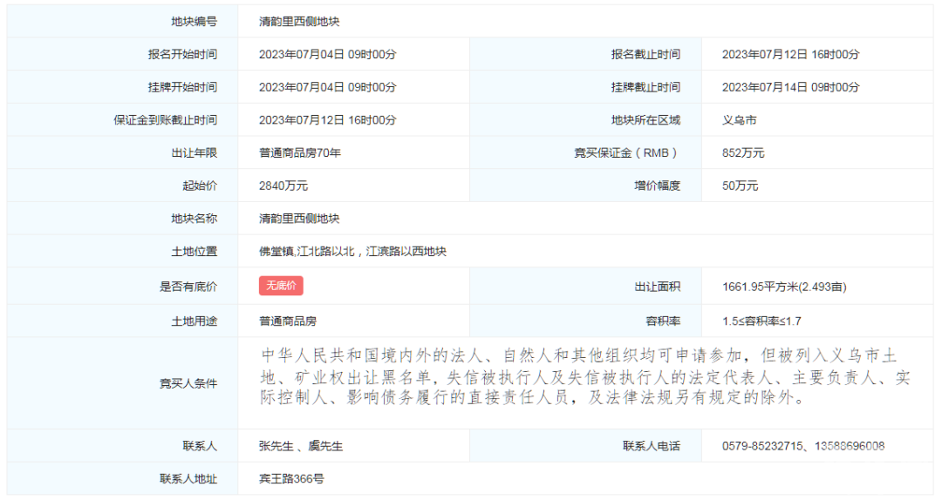Click the 竞买保证金（RMB） label cell
The height and width of the screenshot is (500, 942).
625,153
